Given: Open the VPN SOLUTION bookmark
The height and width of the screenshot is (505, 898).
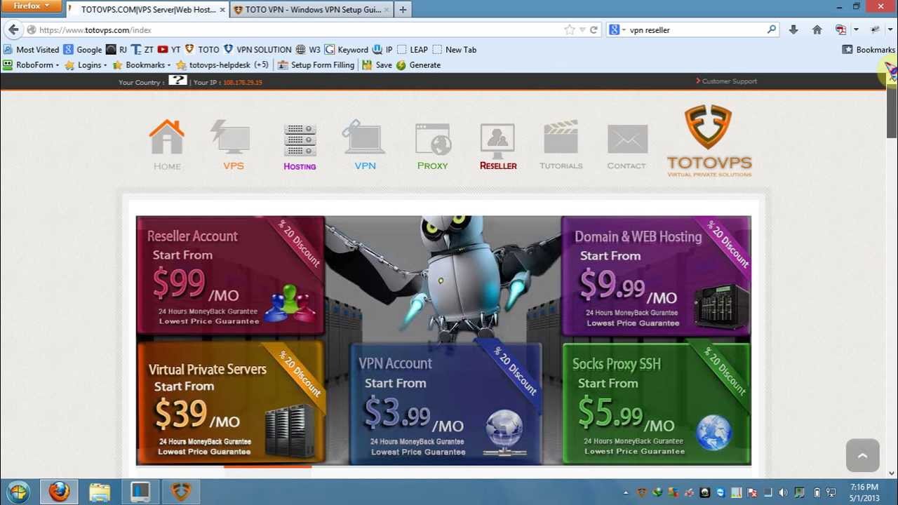Looking at the screenshot, I should (257, 50).
